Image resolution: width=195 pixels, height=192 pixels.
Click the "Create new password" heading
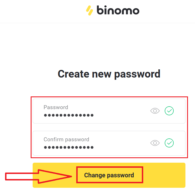[109, 74]
